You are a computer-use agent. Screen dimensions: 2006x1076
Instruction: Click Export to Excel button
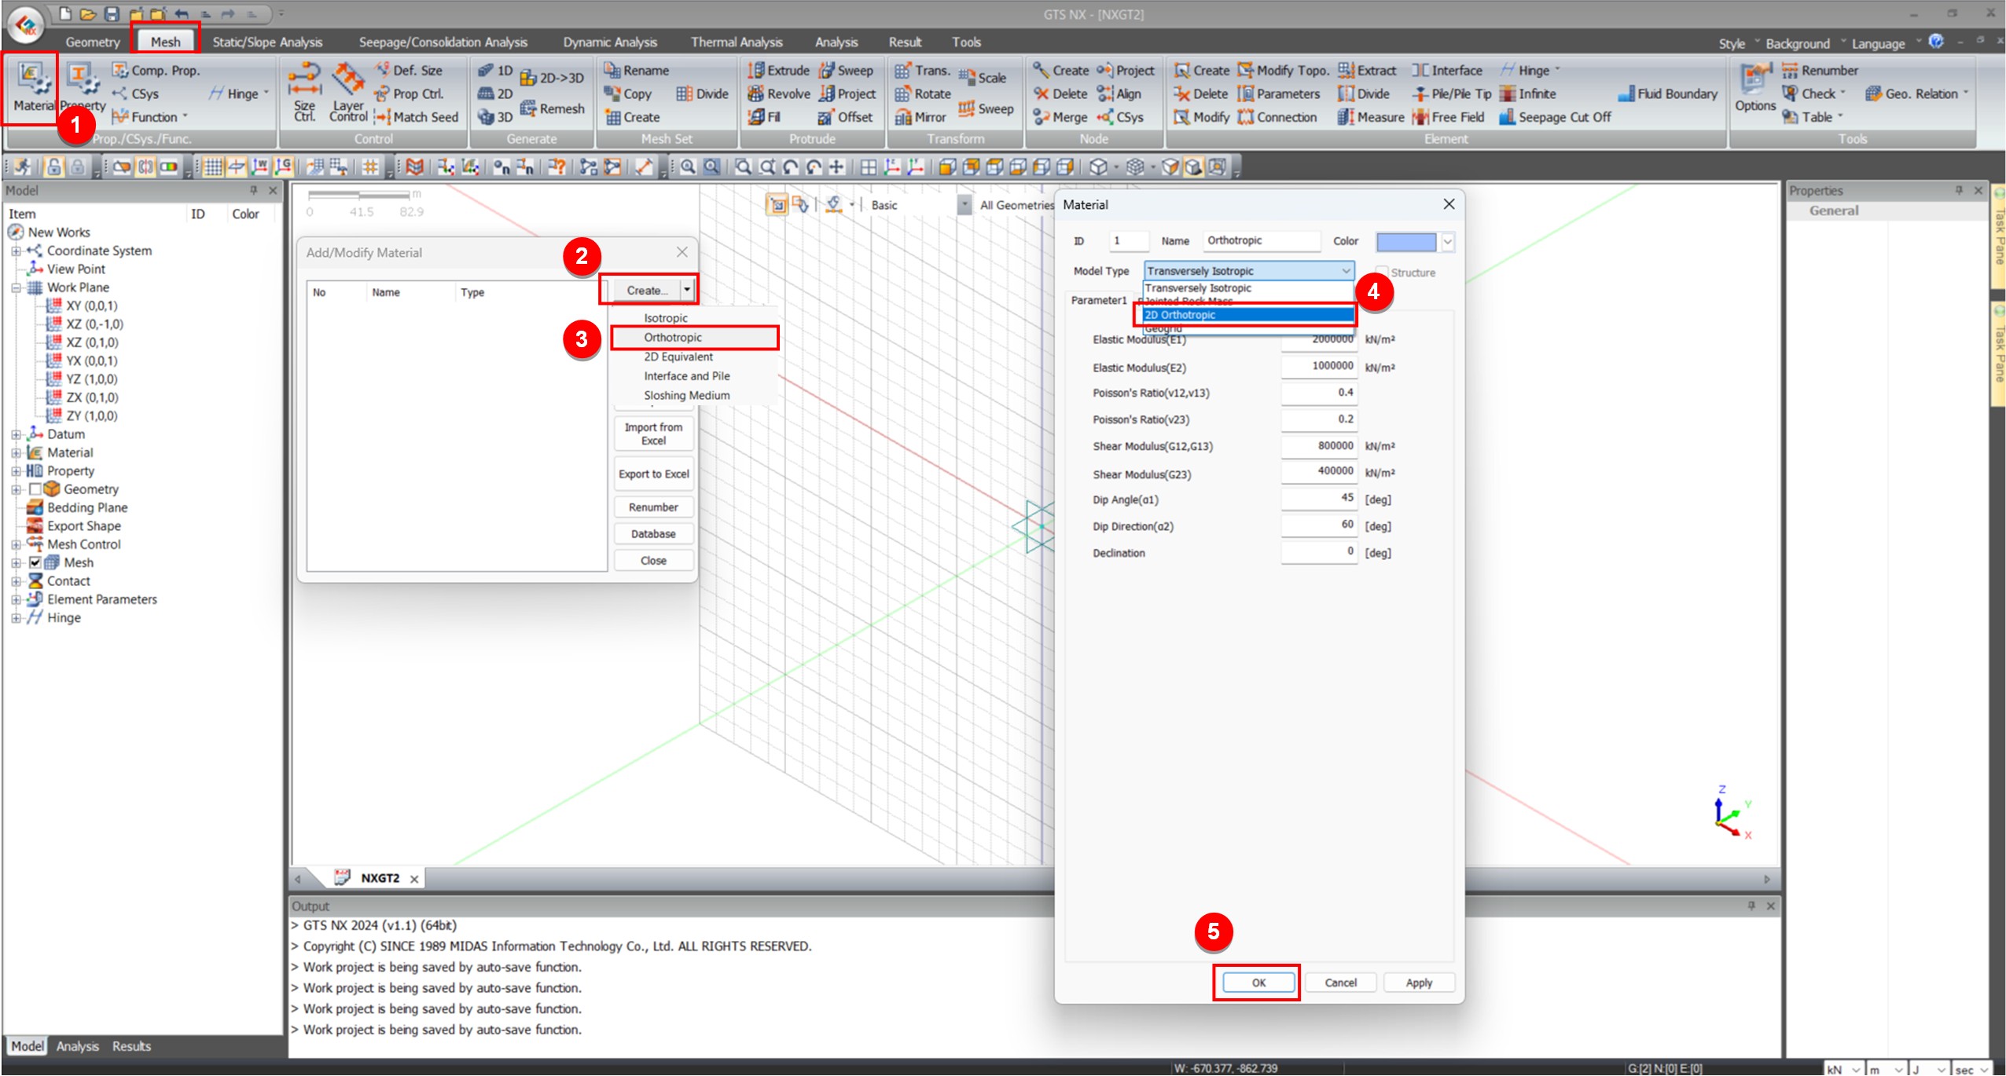653,474
